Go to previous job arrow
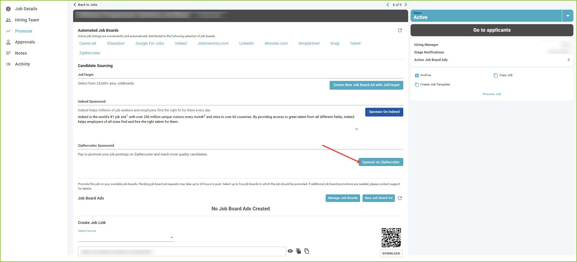This screenshot has width=577, height=262. pos(388,5)
